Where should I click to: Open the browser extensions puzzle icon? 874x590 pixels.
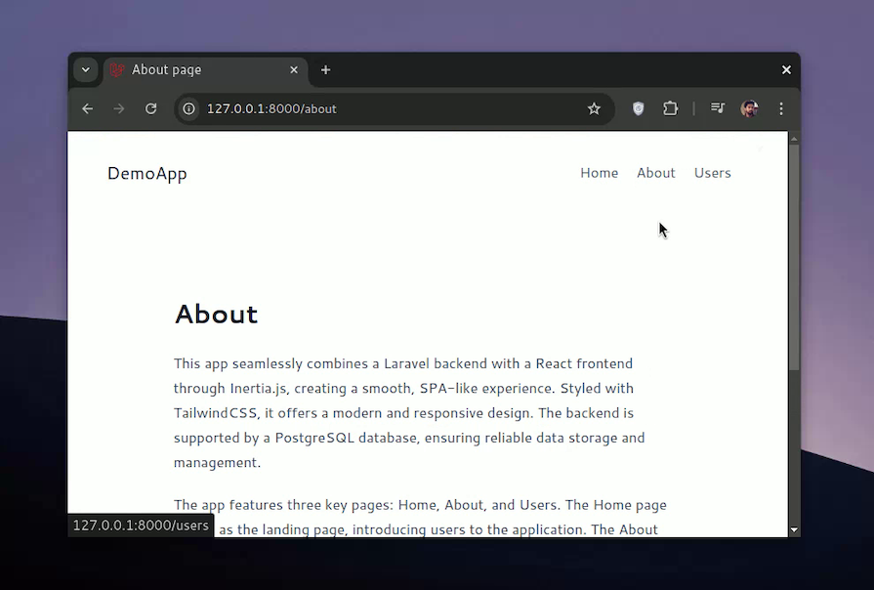pos(670,108)
